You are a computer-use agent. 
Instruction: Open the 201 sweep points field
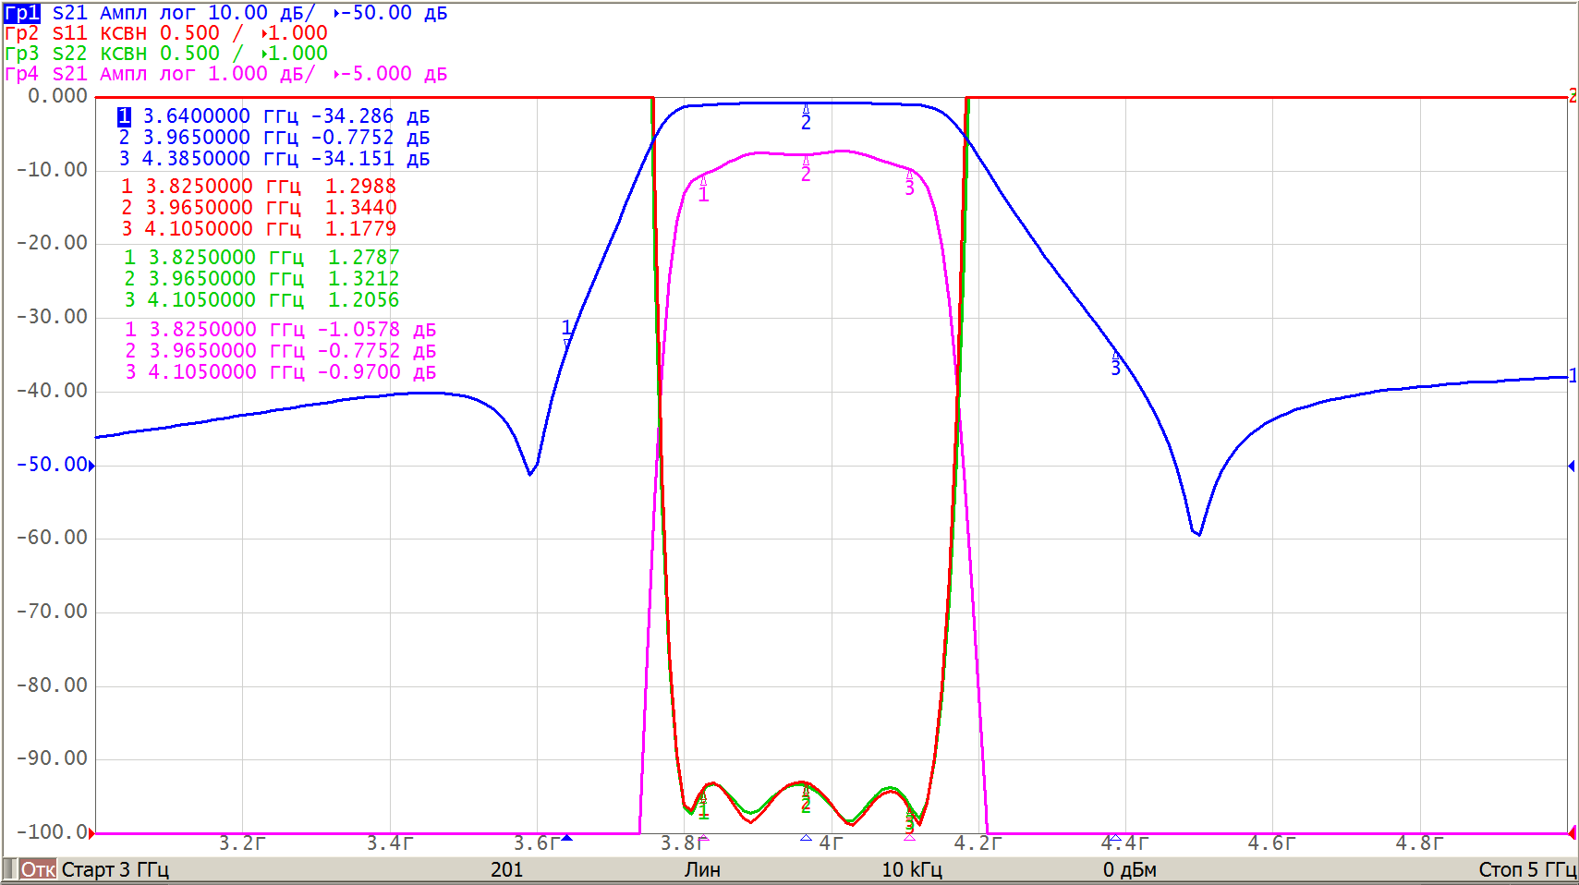(506, 869)
